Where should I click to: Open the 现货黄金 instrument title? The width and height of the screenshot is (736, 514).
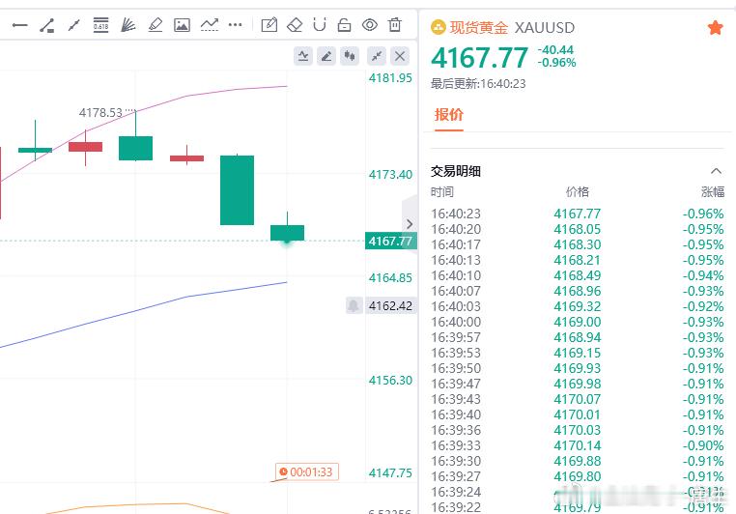tap(479, 27)
